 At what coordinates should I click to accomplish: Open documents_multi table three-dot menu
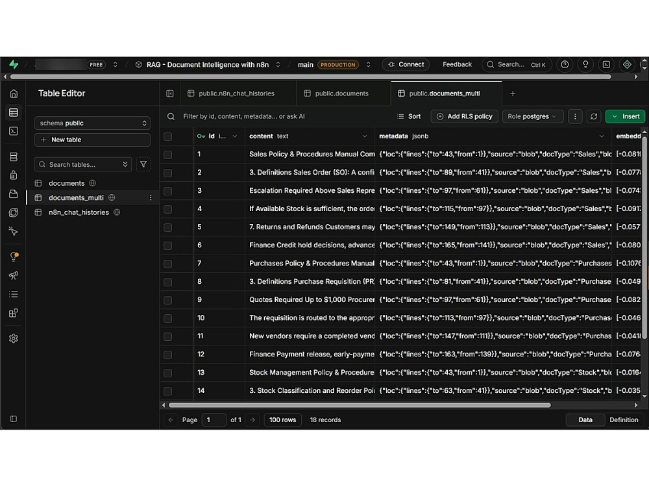click(x=151, y=197)
